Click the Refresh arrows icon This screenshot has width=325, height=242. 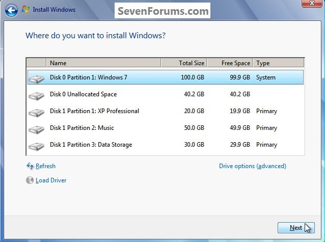(30, 166)
